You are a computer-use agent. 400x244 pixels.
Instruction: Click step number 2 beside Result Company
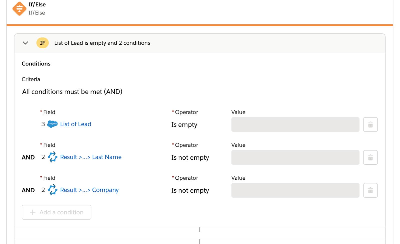pos(43,190)
